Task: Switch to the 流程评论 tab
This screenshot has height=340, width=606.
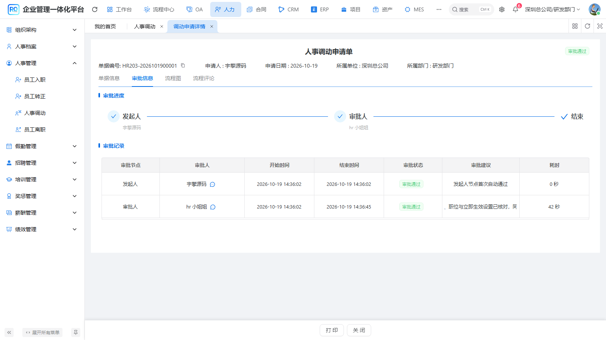Action: (x=204, y=78)
